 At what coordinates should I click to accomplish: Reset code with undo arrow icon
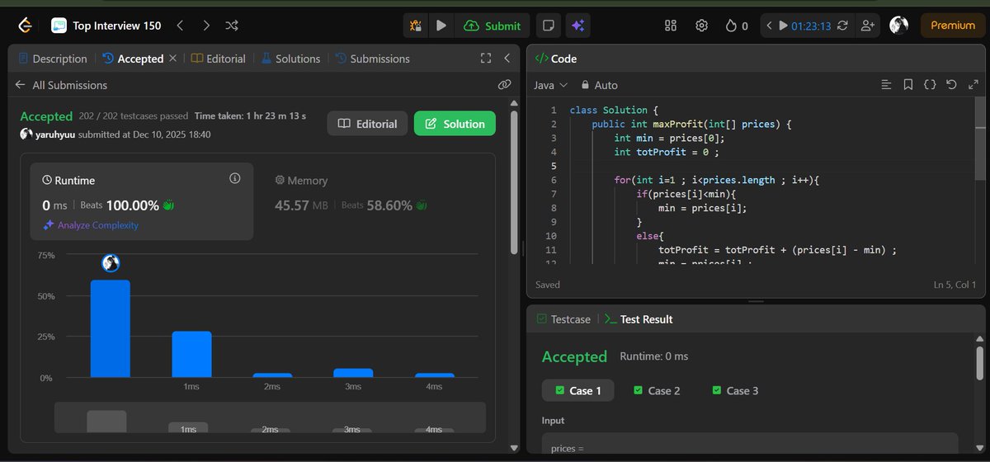pos(951,85)
